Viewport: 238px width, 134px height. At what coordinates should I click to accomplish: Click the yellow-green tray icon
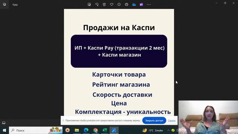173,130
